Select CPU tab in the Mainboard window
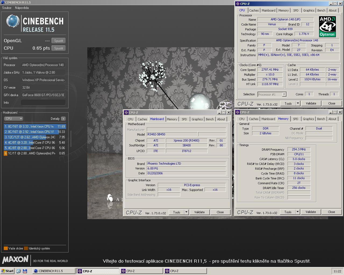The width and height of the screenshot is (344, 275). (131, 119)
